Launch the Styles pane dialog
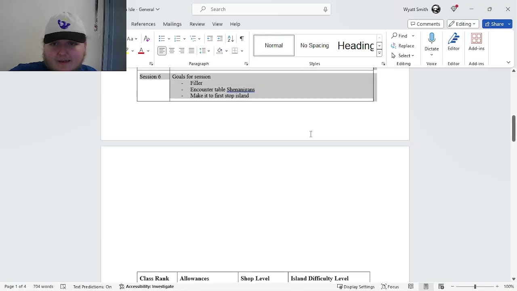This screenshot has width=517, height=291. [x=383, y=64]
